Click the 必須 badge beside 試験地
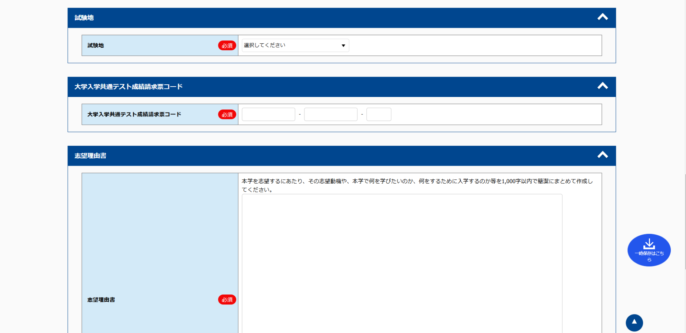The height and width of the screenshot is (333, 686). (227, 46)
